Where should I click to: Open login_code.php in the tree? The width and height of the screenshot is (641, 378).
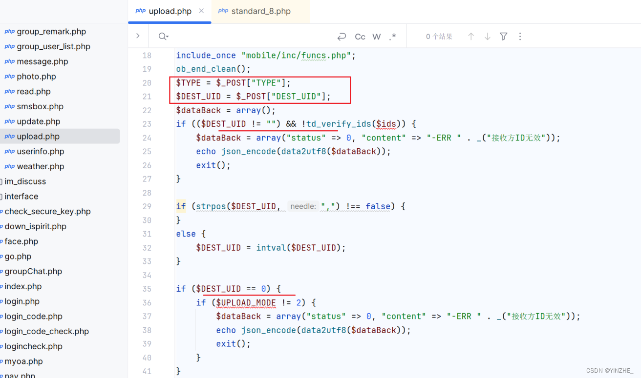coord(34,317)
